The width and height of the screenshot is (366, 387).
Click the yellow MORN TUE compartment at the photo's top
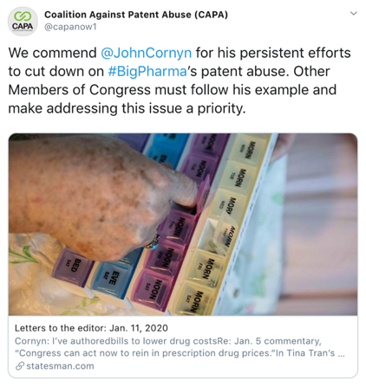(x=239, y=177)
